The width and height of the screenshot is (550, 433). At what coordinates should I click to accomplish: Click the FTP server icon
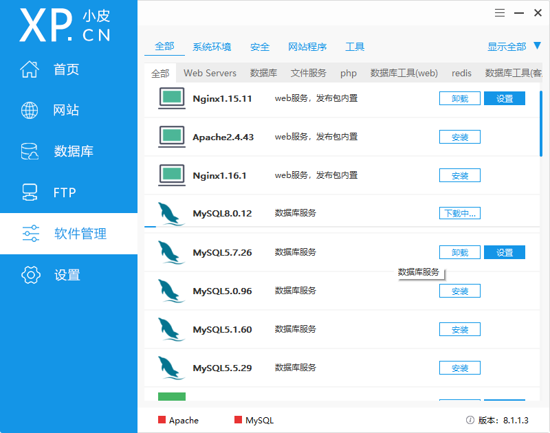point(30,192)
